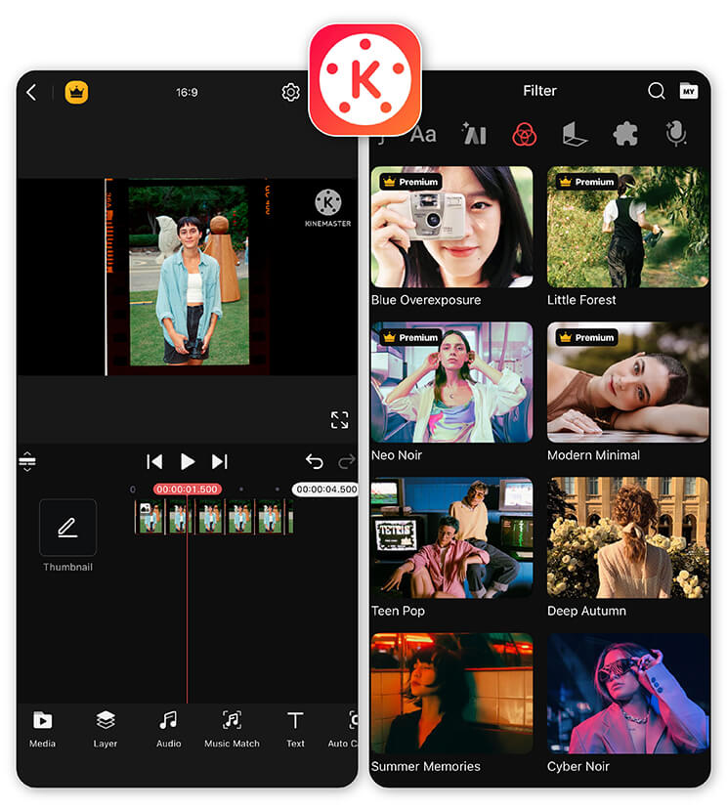
Task: Select the Little Forest filter
Action: (x=627, y=227)
